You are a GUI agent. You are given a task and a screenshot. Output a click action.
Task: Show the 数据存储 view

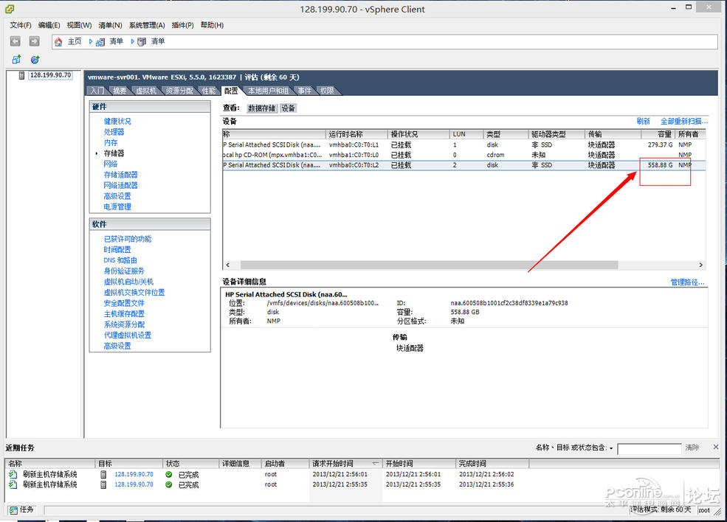pos(261,108)
